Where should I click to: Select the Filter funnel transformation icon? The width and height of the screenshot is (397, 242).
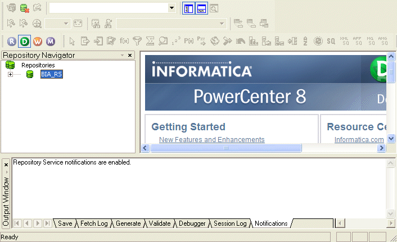[x=137, y=41]
